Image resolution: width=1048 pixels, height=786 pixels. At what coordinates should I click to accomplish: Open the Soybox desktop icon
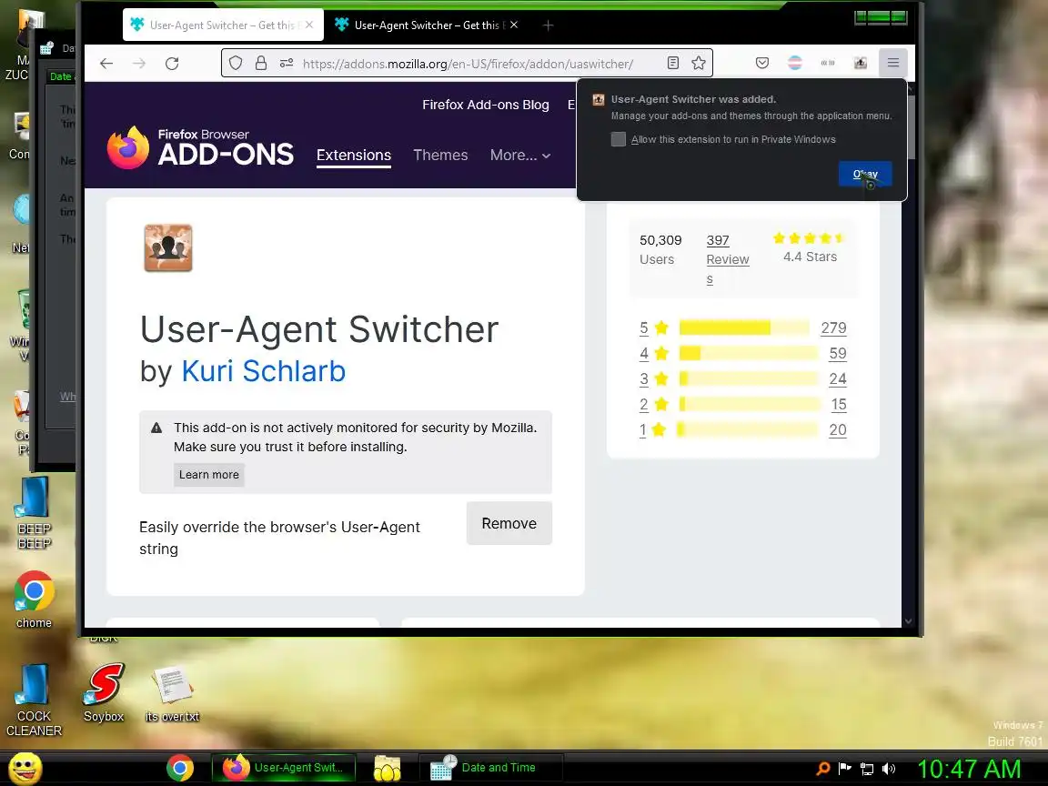[104, 692]
